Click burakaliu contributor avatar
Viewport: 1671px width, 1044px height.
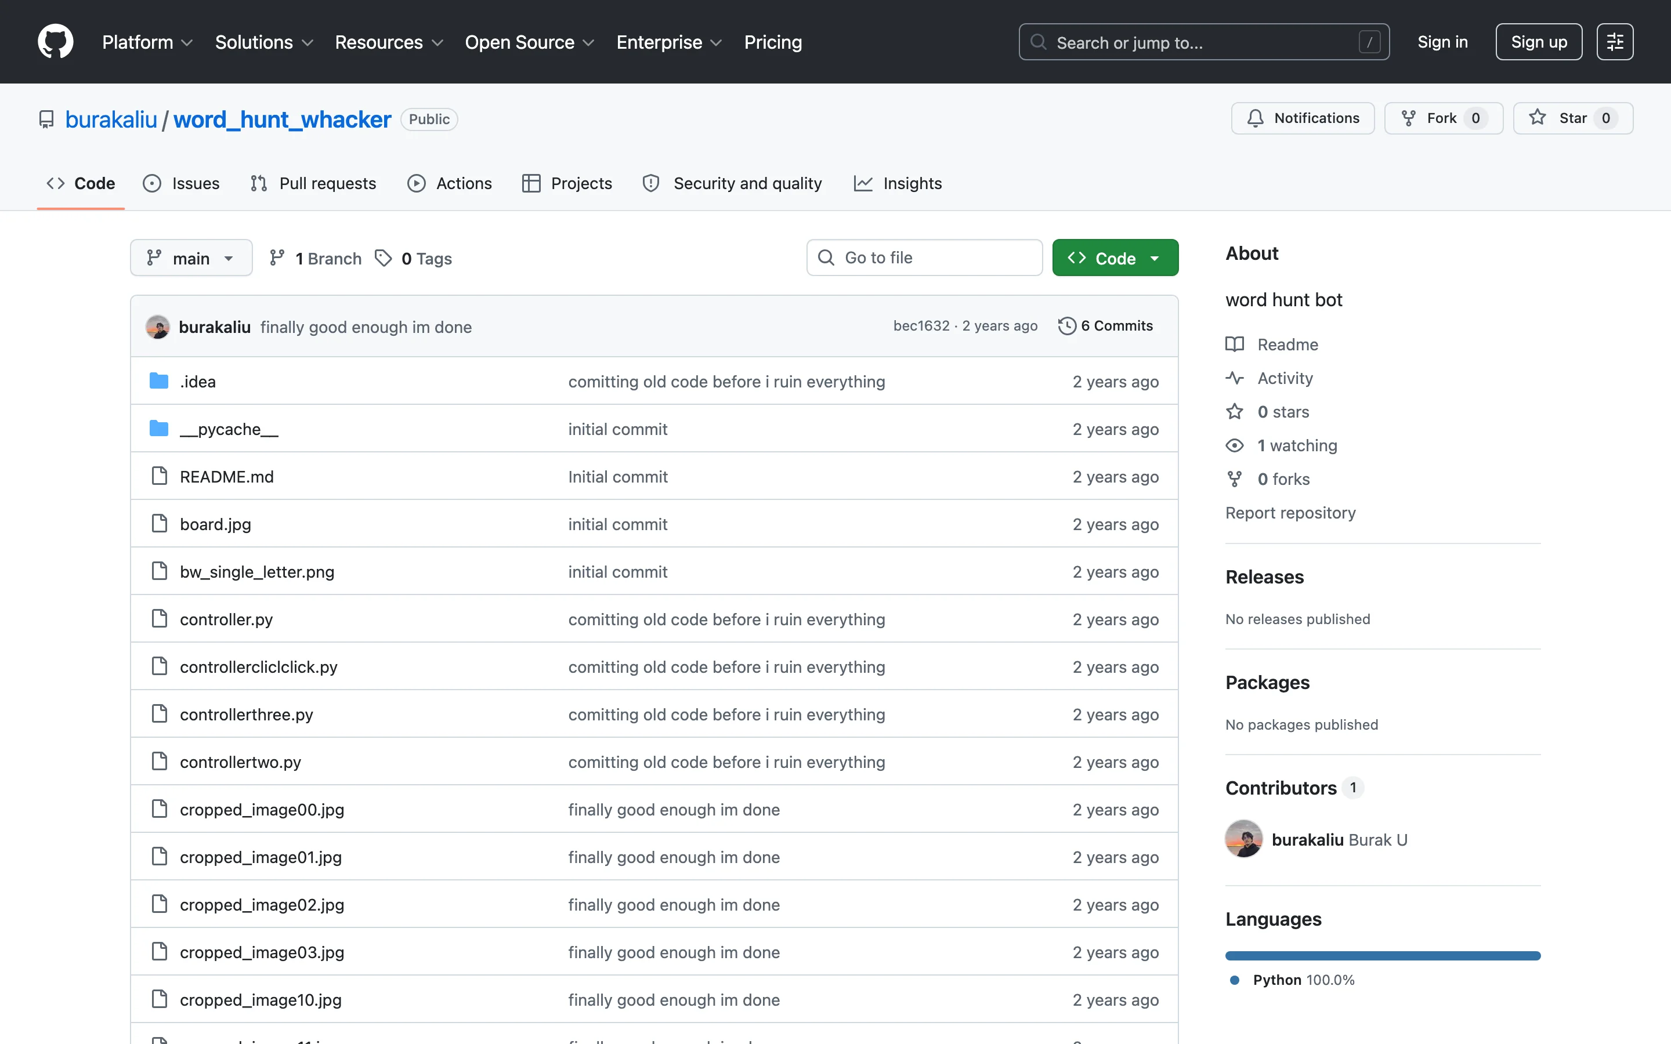click(1243, 838)
